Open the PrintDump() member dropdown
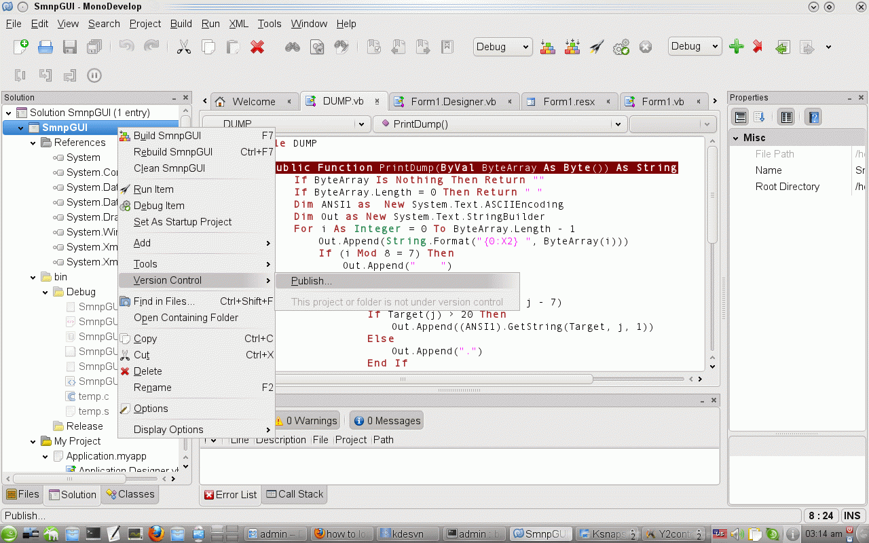The height and width of the screenshot is (543, 869). coord(500,124)
